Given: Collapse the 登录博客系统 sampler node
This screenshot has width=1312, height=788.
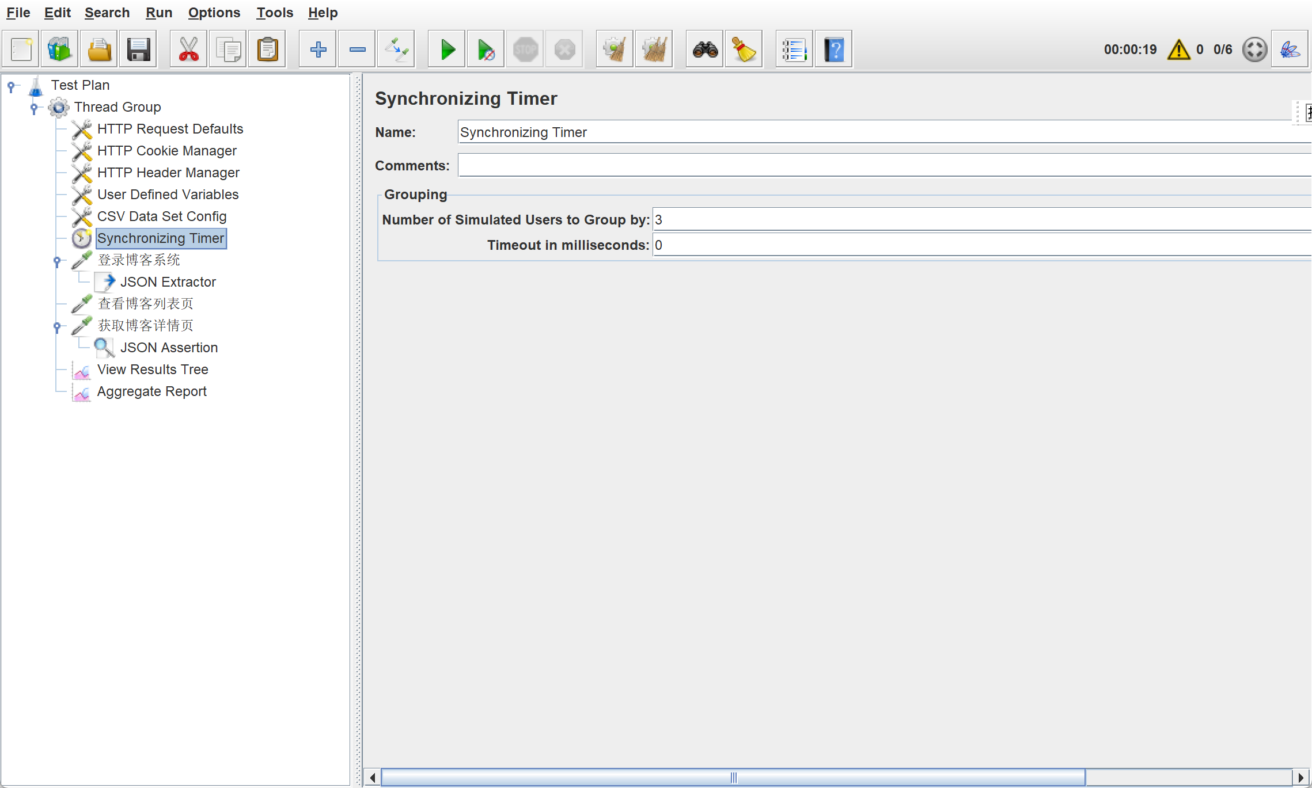Looking at the screenshot, I should (57, 261).
